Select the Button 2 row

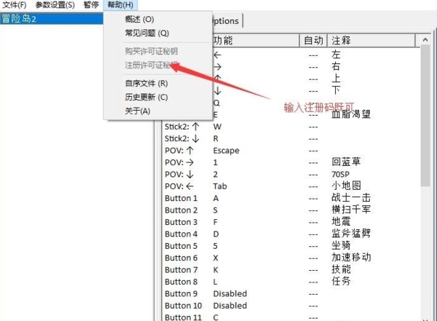click(x=291, y=210)
